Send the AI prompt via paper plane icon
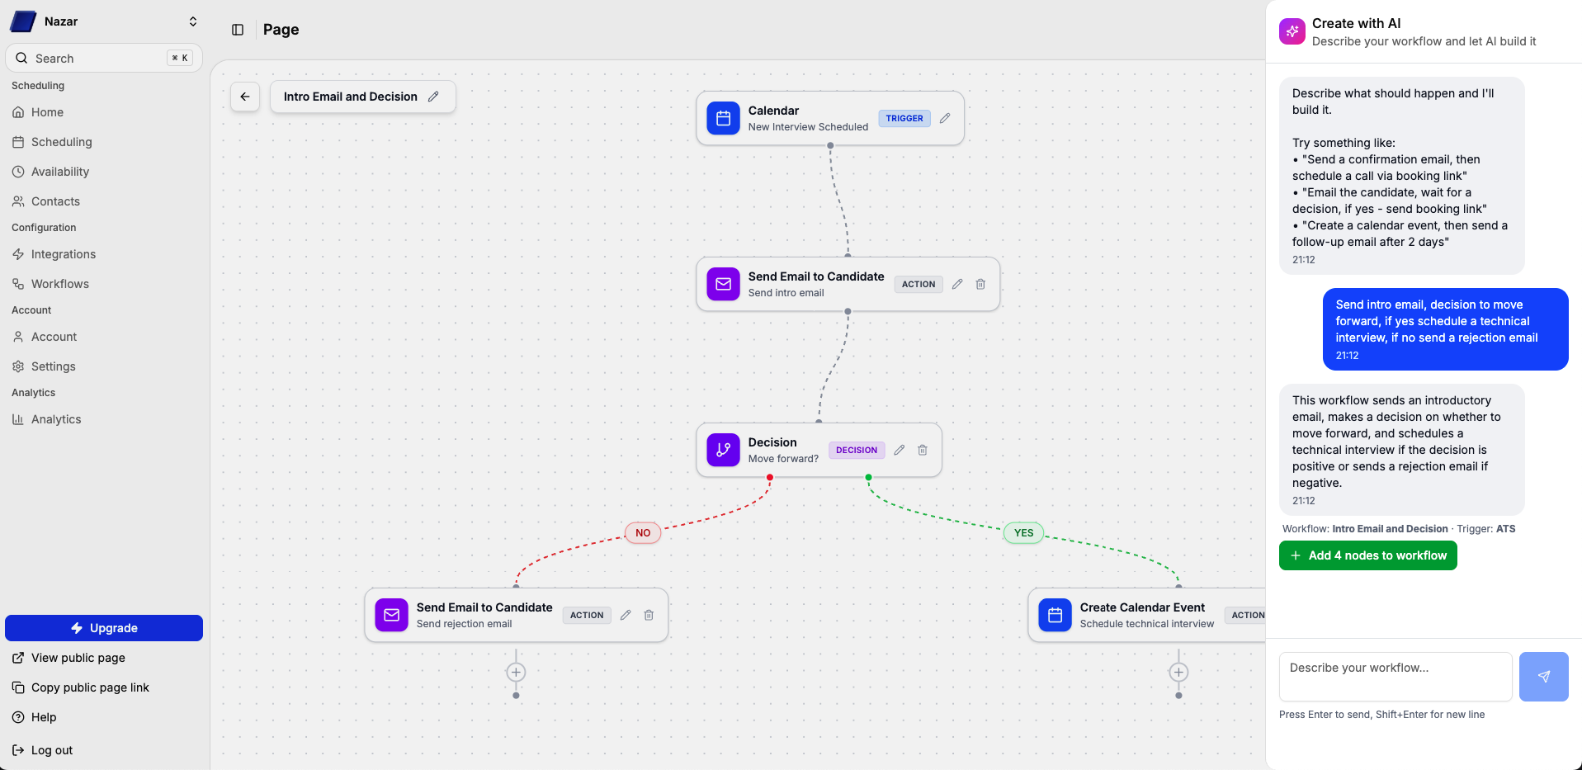This screenshot has height=770, width=1582. click(1542, 676)
